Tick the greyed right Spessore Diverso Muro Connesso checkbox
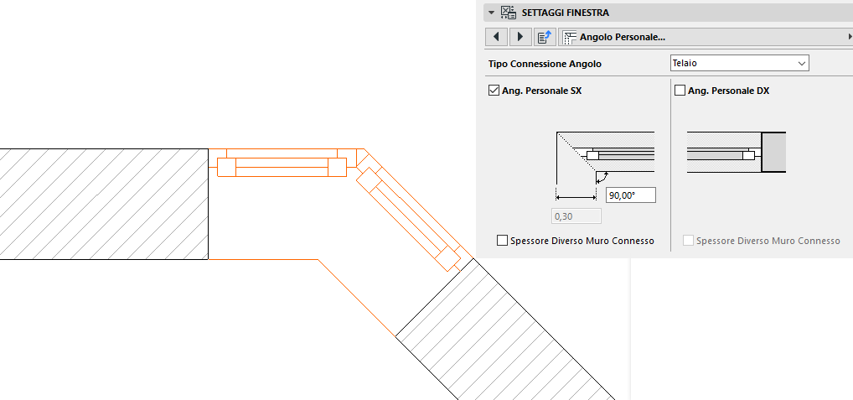853x400 pixels. [x=688, y=241]
